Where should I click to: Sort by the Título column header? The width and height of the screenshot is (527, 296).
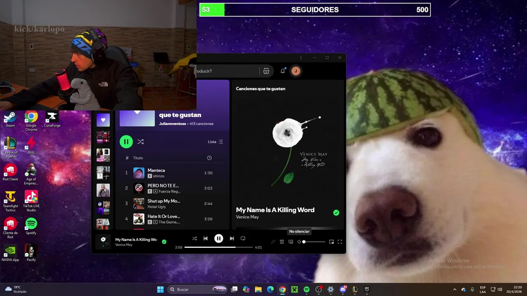pos(138,158)
